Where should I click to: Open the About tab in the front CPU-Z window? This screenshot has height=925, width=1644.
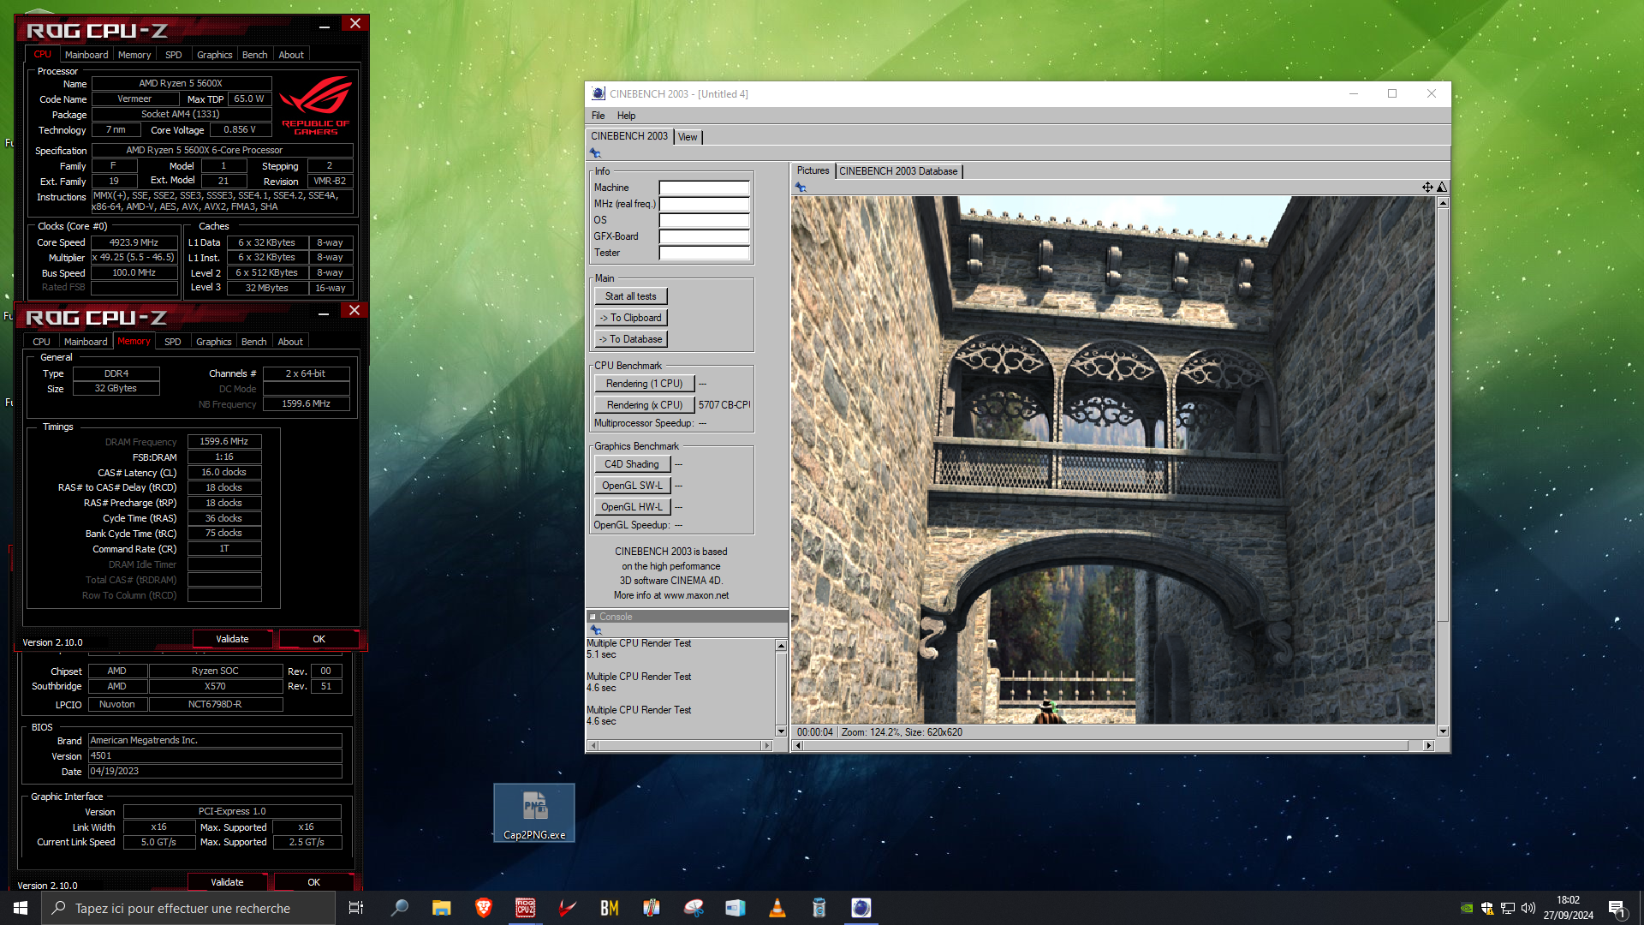(290, 342)
